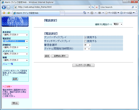Click the Refresh page icon

93,7
